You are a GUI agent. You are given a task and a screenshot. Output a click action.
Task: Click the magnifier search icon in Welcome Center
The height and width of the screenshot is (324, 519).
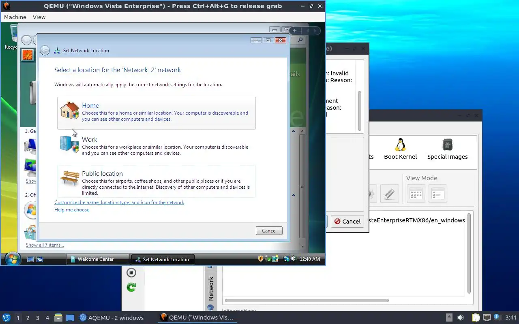pos(300,40)
